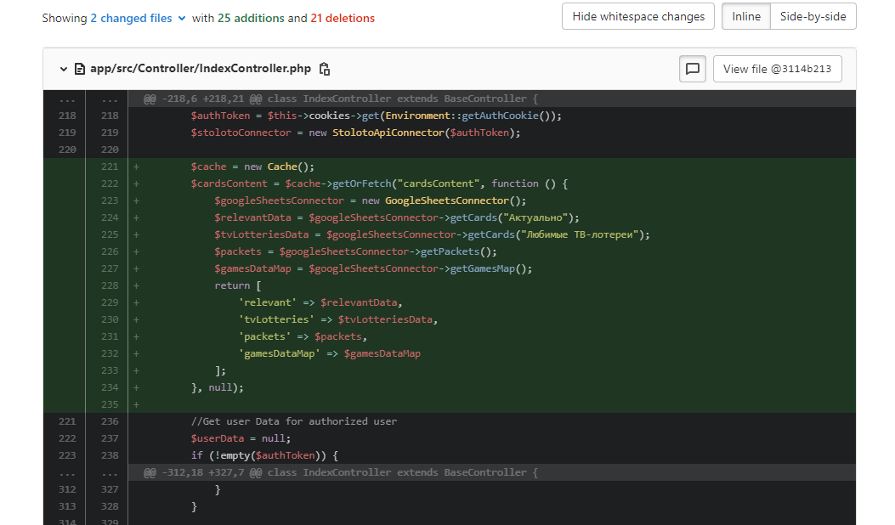Viewport: 895px width, 525px height.
Task: Click line number 327
Action: [x=110, y=489]
